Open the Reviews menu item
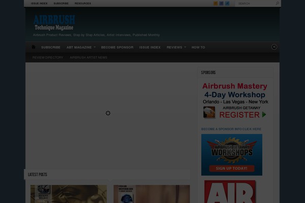This screenshot has height=203, width=305. 174,47
